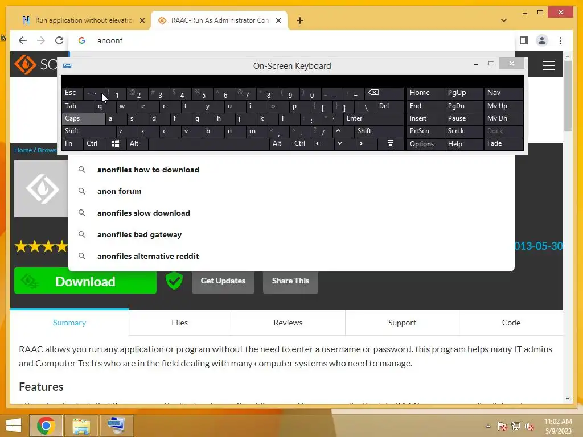Open the Support tab

pyautogui.click(x=402, y=323)
